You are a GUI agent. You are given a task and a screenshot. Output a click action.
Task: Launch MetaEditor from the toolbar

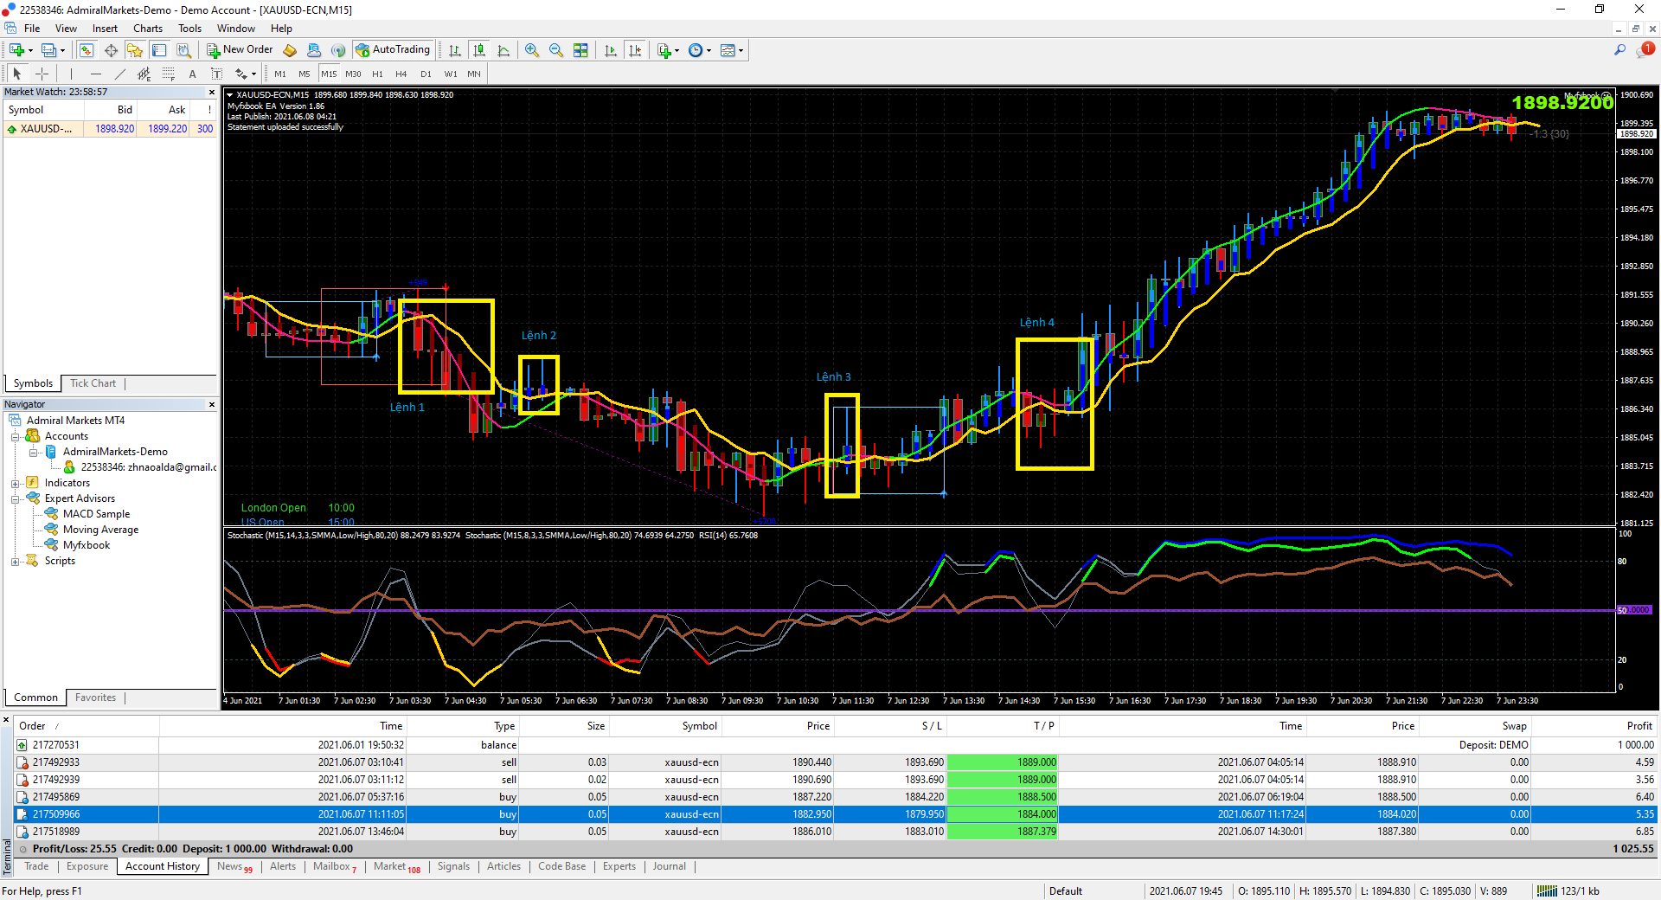290,50
